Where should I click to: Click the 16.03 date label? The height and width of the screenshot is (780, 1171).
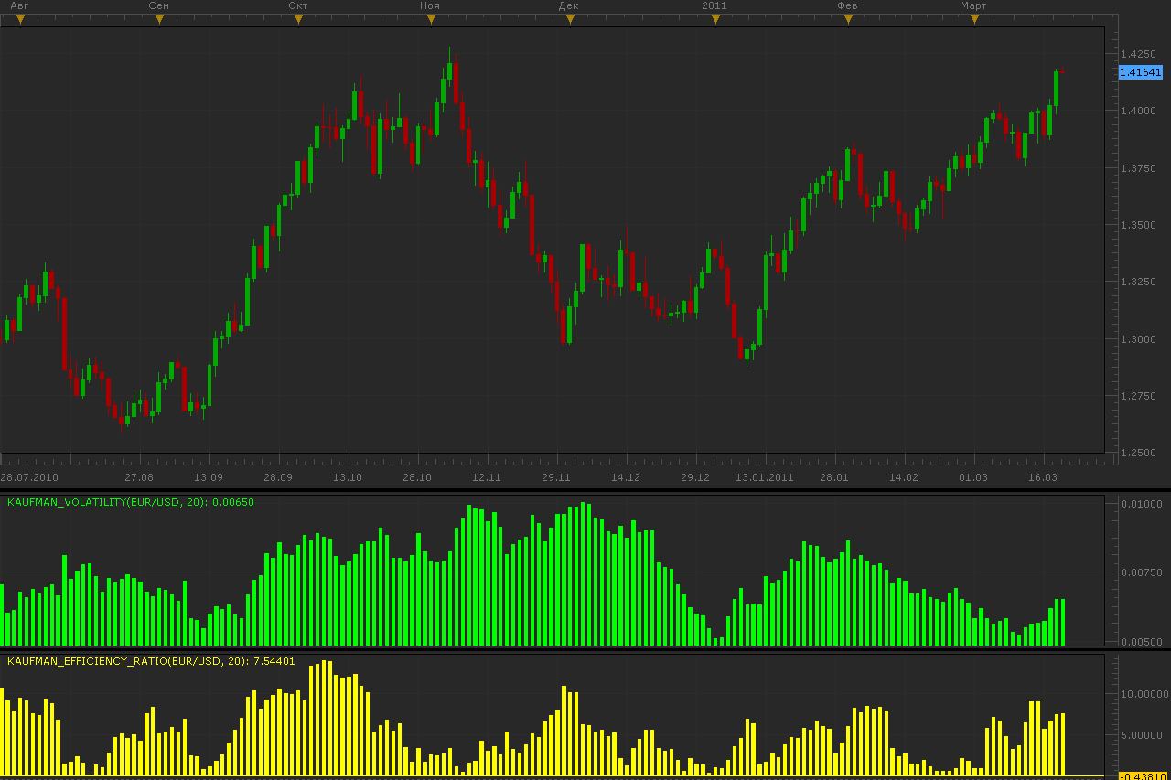[1043, 477]
